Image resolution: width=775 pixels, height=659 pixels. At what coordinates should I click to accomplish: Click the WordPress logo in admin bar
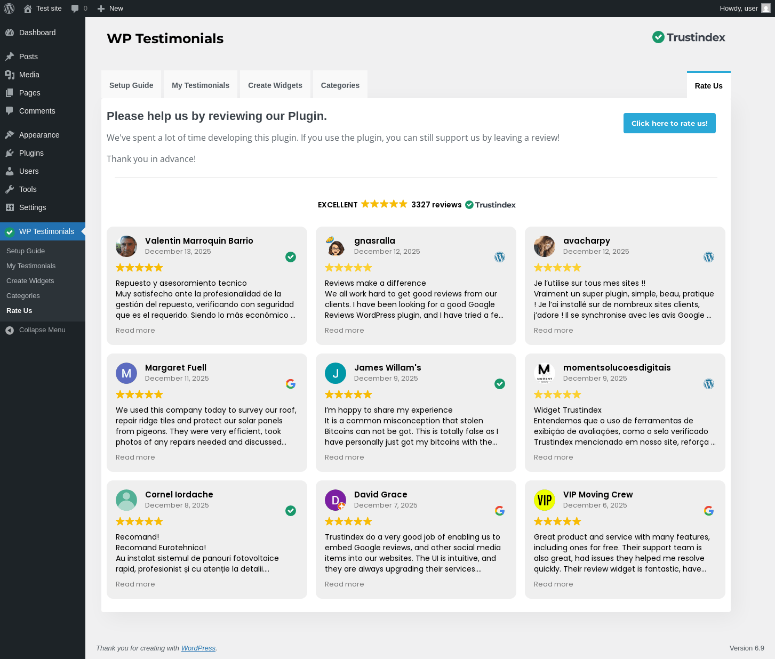tap(9, 9)
